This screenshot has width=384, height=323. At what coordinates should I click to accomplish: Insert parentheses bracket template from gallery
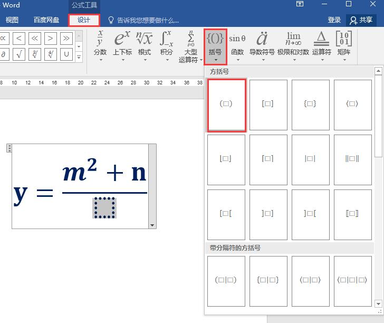(226, 105)
